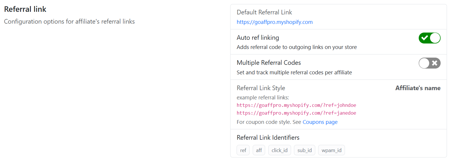Image resolution: width=451 pixels, height=161 pixels.
Task: Change the Affiliate's name link style value
Action: click(418, 88)
